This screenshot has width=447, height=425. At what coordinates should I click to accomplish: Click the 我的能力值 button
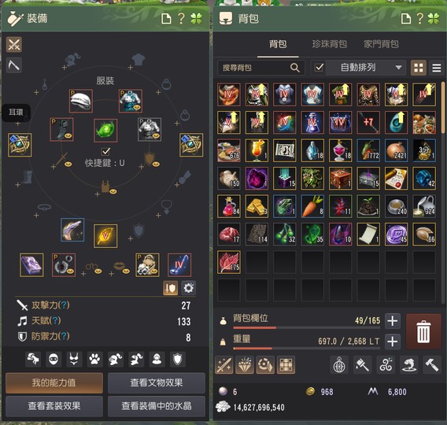pos(54,382)
